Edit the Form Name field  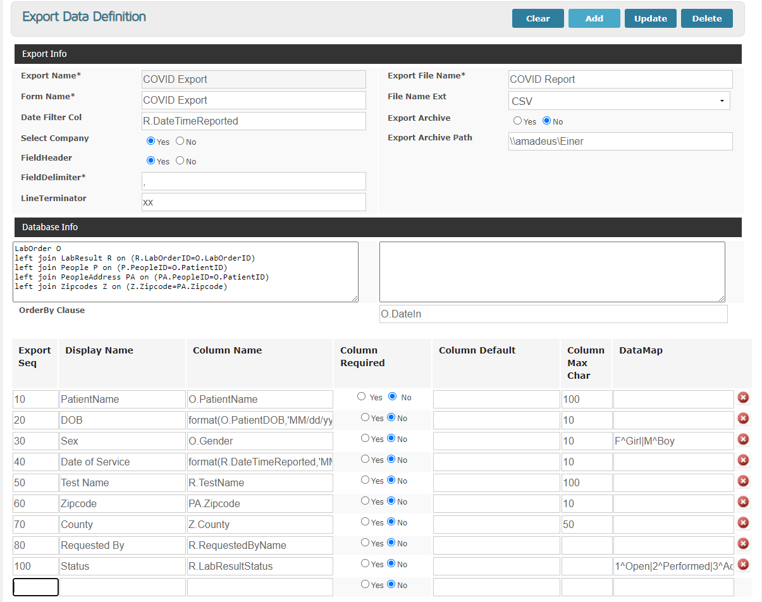pos(254,100)
